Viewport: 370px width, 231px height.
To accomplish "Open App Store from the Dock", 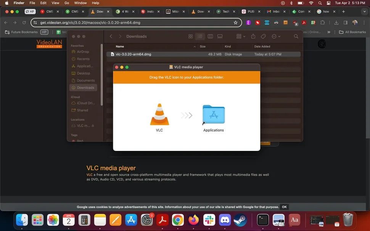I will pyautogui.click(x=131, y=220).
